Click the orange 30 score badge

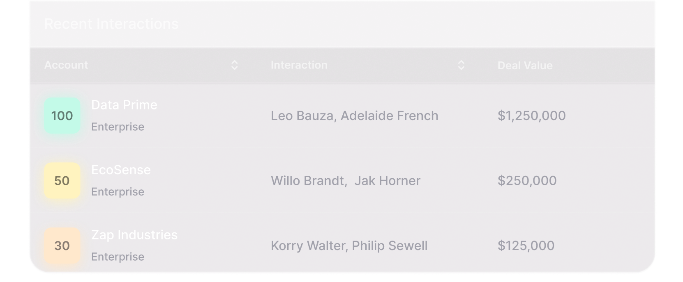(62, 246)
